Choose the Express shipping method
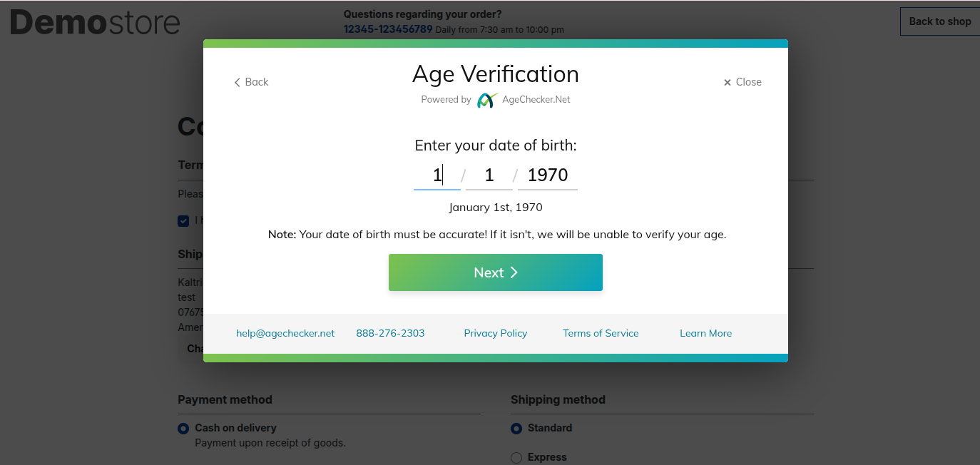The height and width of the screenshot is (465, 980). pos(516,458)
